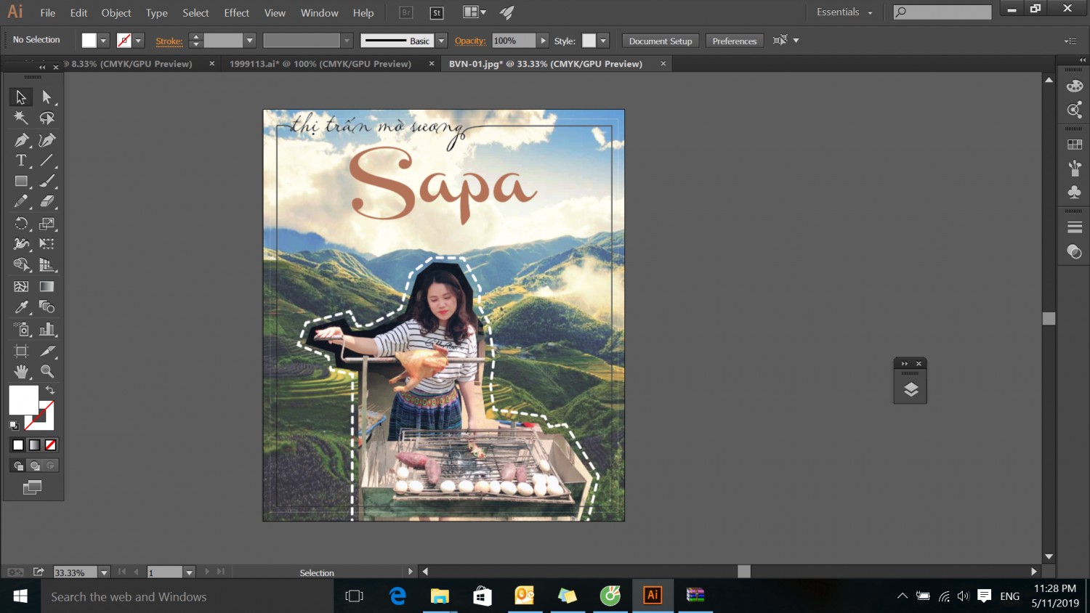Click the Opacity label link
Image resolution: width=1090 pixels, height=613 pixels.
coord(470,41)
